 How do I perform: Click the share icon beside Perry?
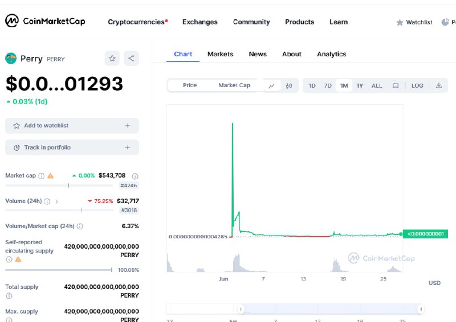pyautogui.click(x=131, y=58)
